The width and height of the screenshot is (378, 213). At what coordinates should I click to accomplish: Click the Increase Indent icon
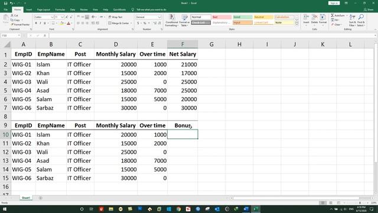[x=97, y=23]
